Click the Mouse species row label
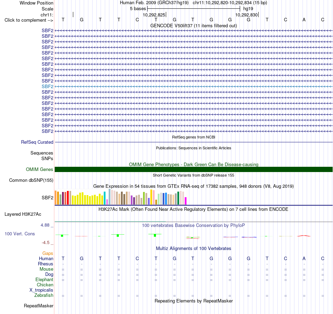This screenshot has width=333, height=314. tap(46, 269)
